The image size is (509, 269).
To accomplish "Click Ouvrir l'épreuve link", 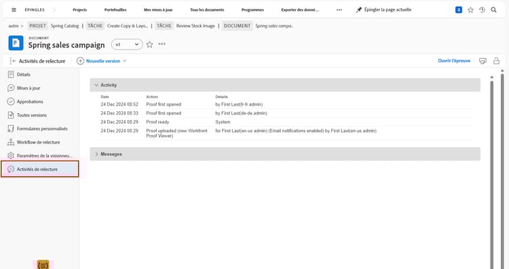I will point(454,60).
